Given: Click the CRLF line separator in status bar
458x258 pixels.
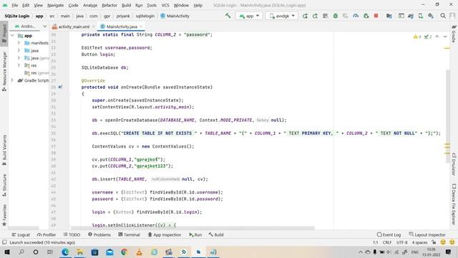Looking at the screenshot, I should click(x=387, y=242).
